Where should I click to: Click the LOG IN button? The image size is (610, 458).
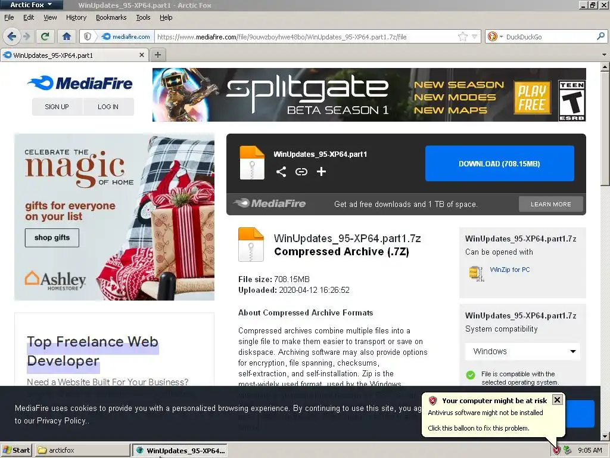point(108,107)
